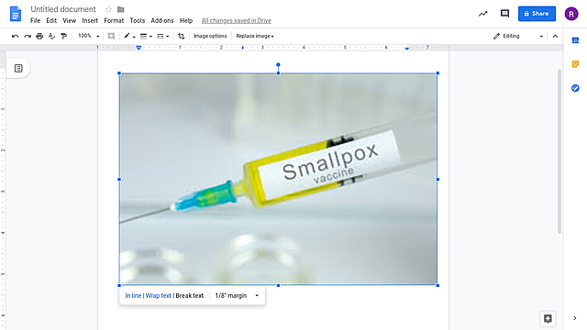The width and height of the screenshot is (587, 330).
Task: Open the account avatar R
Action: pos(571,14)
